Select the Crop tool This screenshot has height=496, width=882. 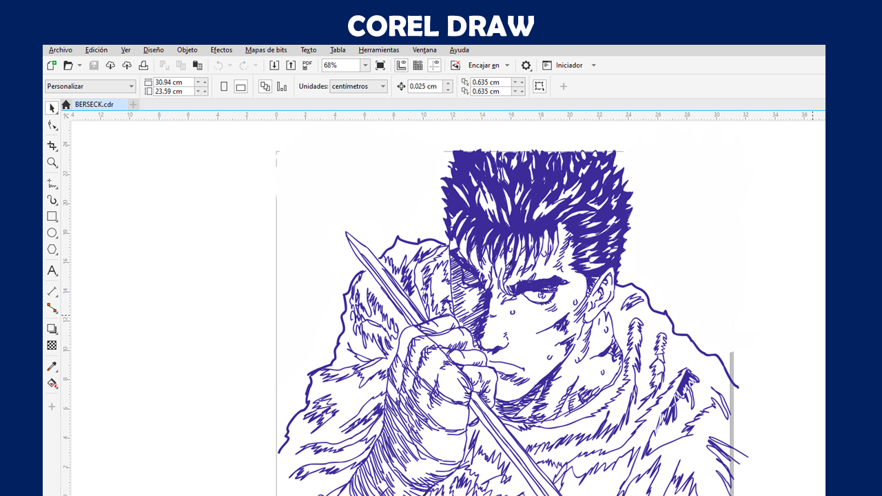pyautogui.click(x=52, y=145)
